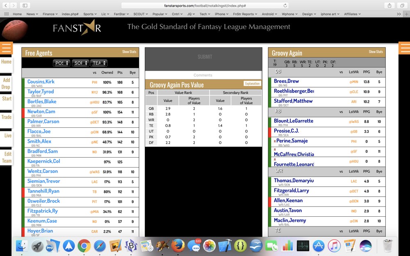Image resolution: width=410 pixels, height=256 pixels.
Task: Select free agent Newton, Cam
Action: coord(41,111)
